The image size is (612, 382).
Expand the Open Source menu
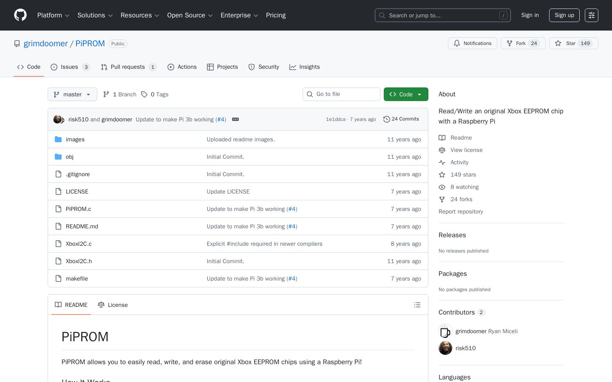pos(190,15)
